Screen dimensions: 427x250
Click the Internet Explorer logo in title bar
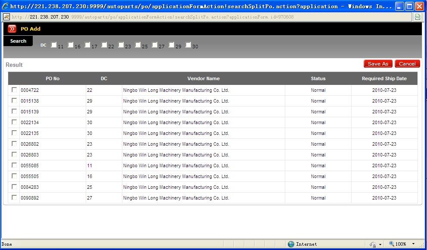5,6
